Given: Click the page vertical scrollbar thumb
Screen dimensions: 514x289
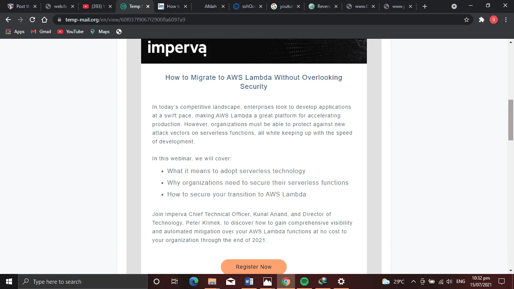Looking at the screenshot, I should click(511, 120).
